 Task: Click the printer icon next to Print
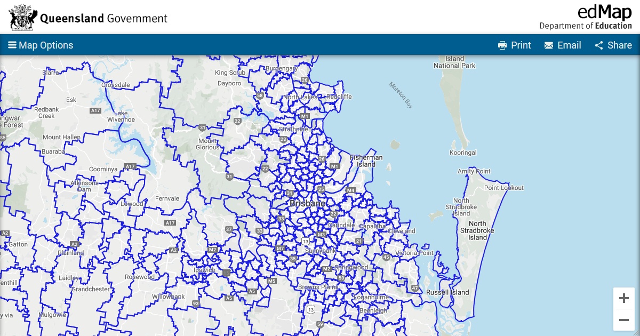point(502,45)
